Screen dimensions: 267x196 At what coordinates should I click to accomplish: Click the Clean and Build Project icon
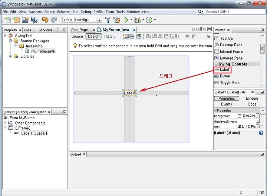pos(117,20)
